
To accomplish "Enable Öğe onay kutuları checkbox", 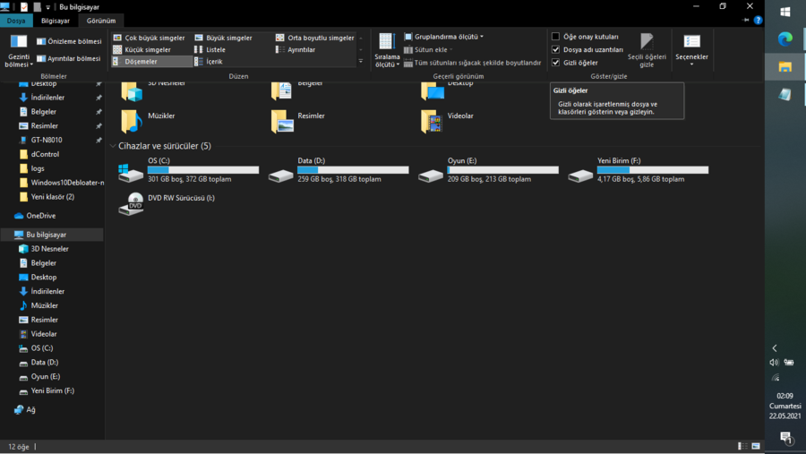I will click(x=555, y=37).
